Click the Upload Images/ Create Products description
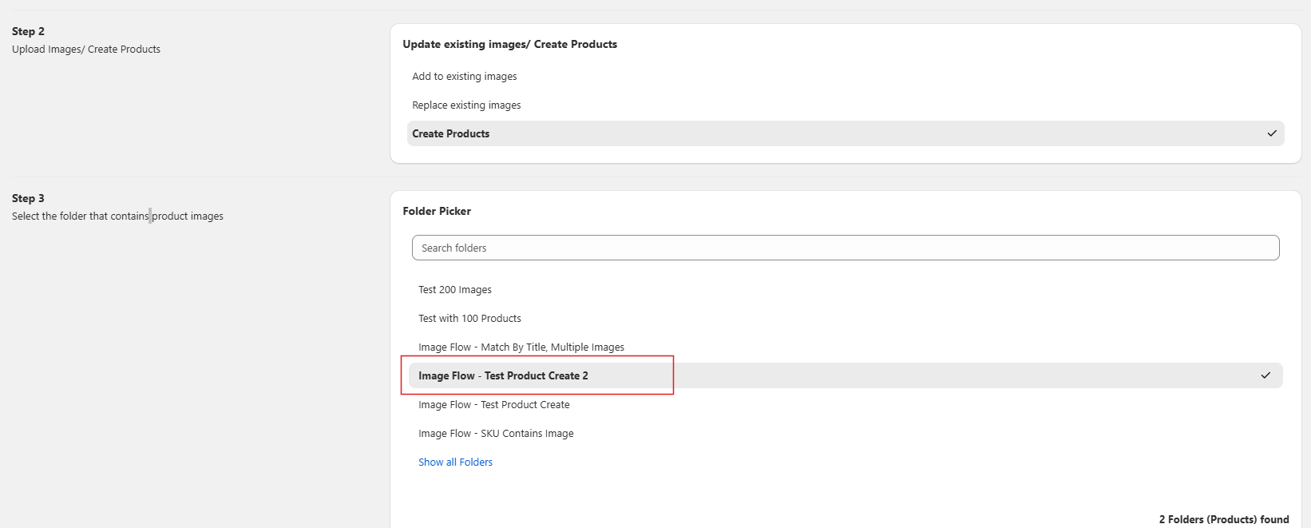 point(86,50)
